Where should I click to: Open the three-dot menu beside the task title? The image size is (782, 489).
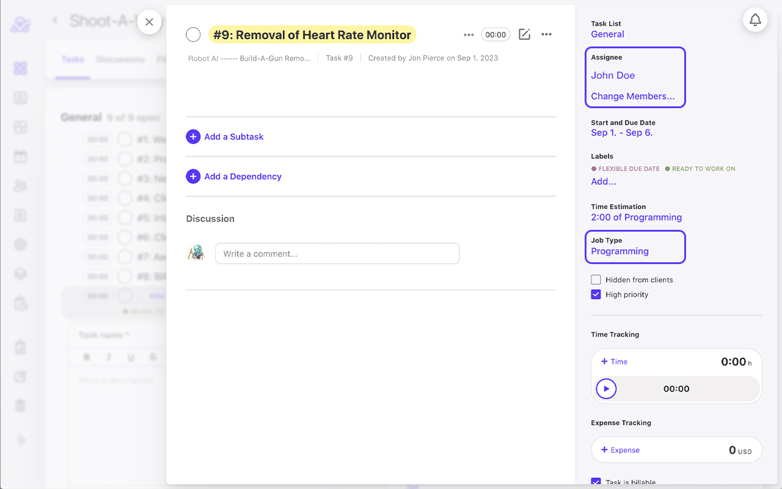tap(469, 34)
